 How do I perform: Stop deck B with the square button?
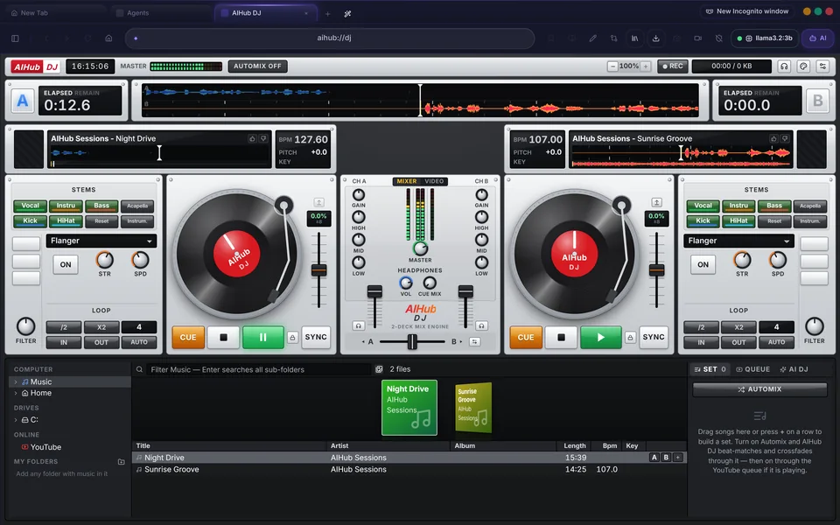(x=561, y=337)
